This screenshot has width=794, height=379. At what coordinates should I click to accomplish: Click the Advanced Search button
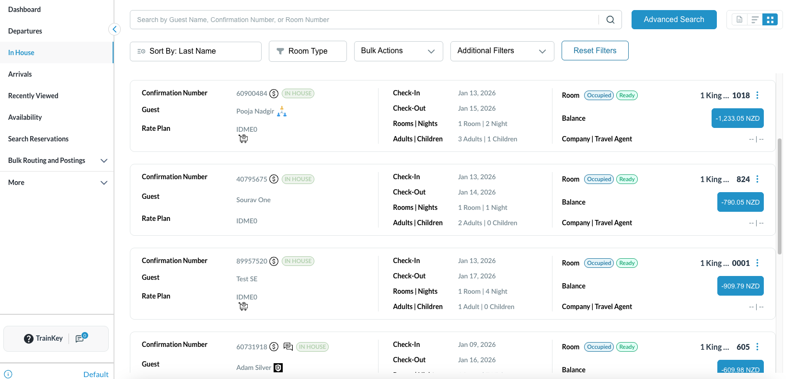coord(674,20)
